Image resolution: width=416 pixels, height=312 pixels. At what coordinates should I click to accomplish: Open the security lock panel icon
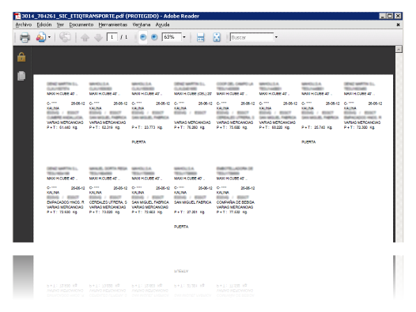coord(21,57)
